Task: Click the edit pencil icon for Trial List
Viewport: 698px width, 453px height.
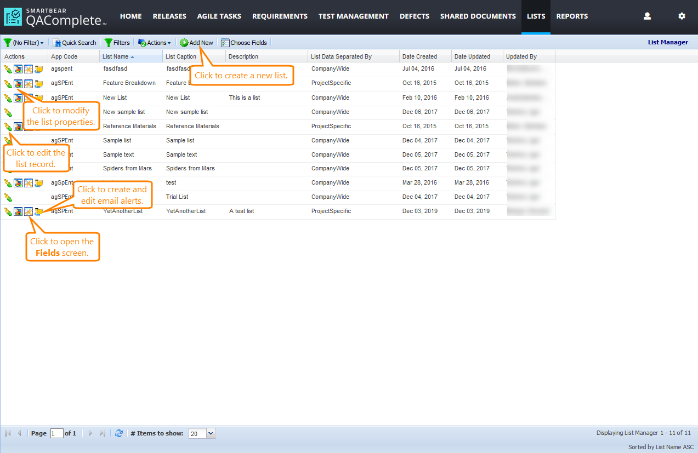Action: [x=8, y=197]
